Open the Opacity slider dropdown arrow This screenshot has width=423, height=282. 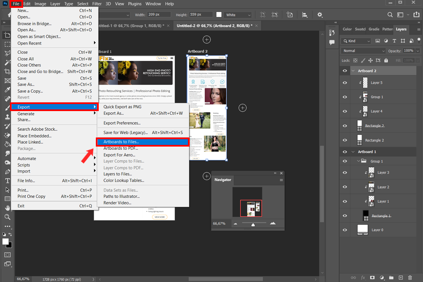click(x=418, y=51)
